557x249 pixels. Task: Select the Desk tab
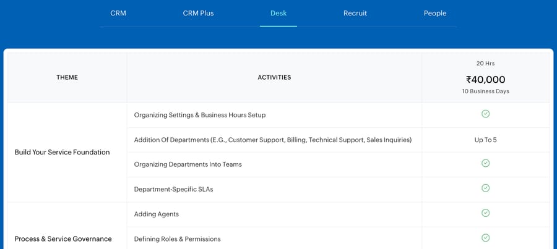278,14
